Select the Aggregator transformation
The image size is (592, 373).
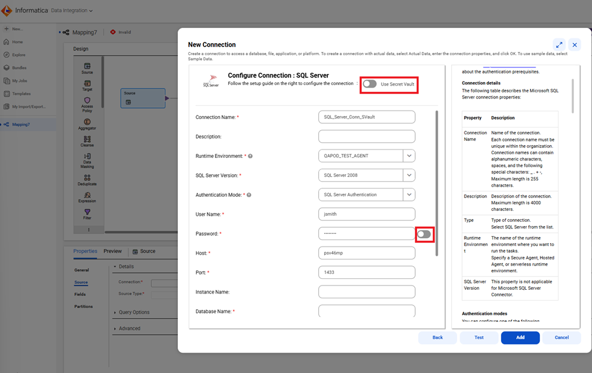pyautogui.click(x=87, y=125)
